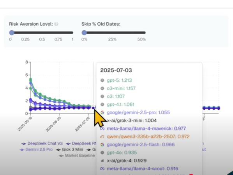Click the y-axis label 6
The height and width of the screenshot is (175, 233).
click(x=26, y=75)
